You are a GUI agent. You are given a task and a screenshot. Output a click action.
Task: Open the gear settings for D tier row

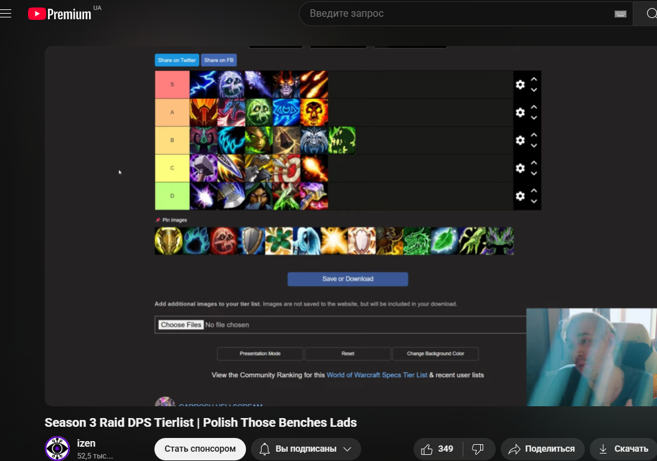pos(520,196)
